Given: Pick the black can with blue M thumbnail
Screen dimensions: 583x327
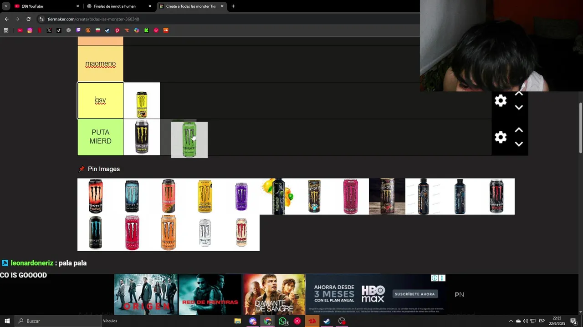Looking at the screenshot, I should 96,233.
